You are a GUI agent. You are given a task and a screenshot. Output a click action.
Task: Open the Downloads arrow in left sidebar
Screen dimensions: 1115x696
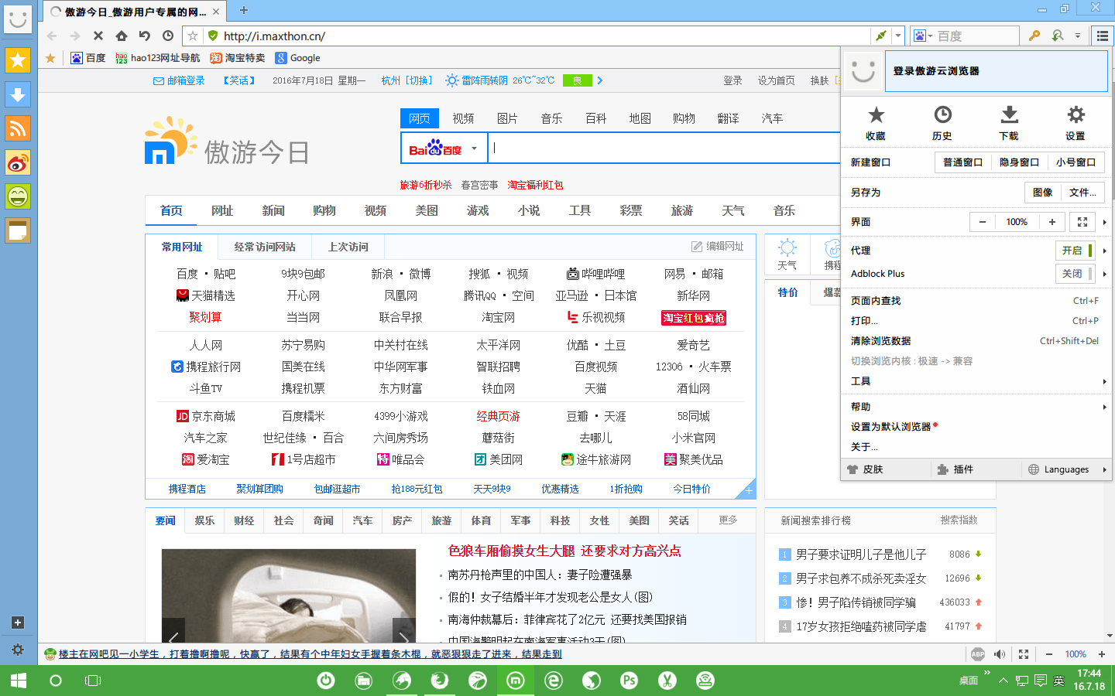(18, 94)
